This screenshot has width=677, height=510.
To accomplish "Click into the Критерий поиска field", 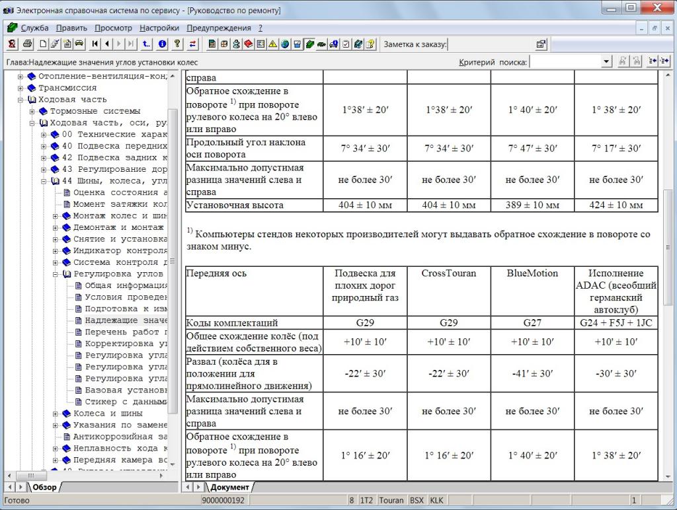I will tap(566, 61).
